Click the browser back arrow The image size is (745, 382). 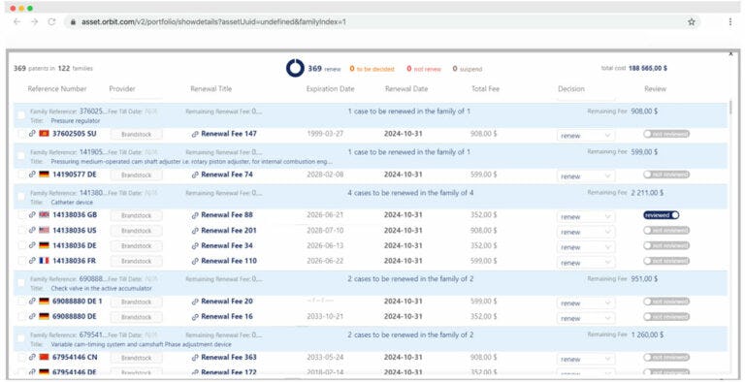click(x=17, y=22)
